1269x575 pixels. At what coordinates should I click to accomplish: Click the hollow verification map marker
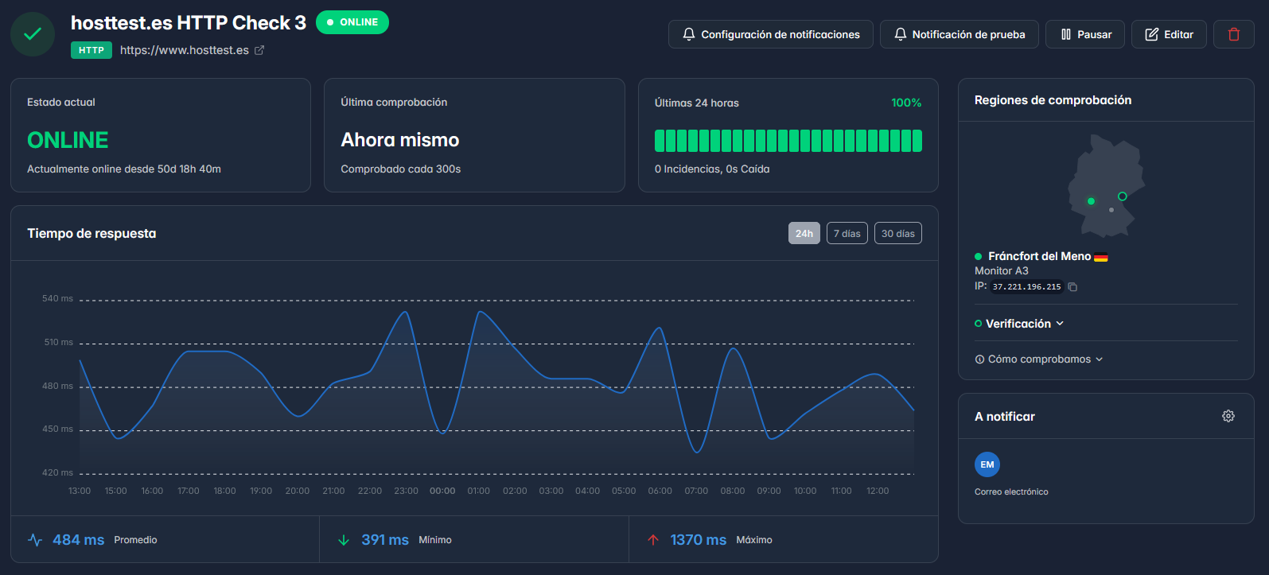pos(1123,196)
